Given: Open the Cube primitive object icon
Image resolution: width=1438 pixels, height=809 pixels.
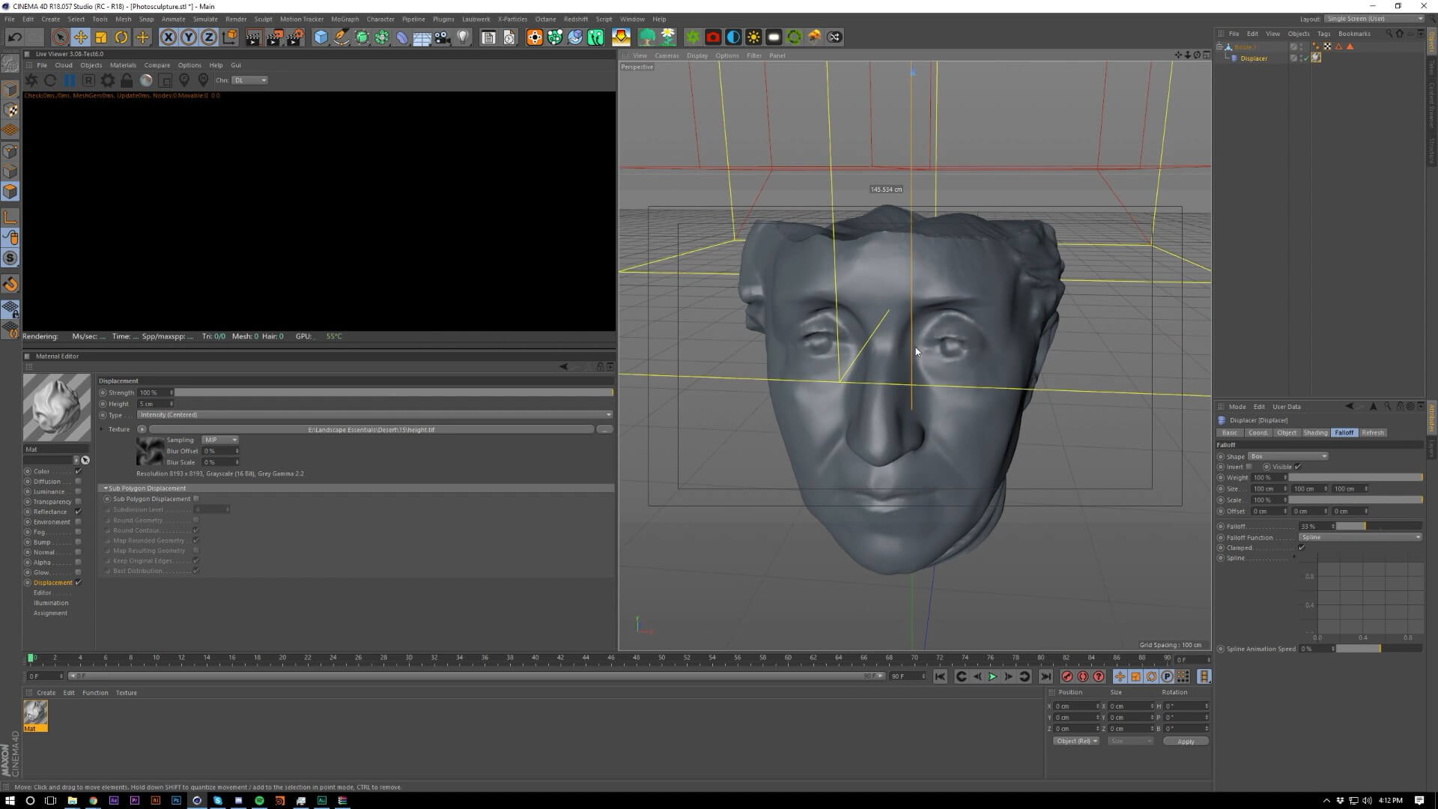Looking at the screenshot, I should [321, 37].
